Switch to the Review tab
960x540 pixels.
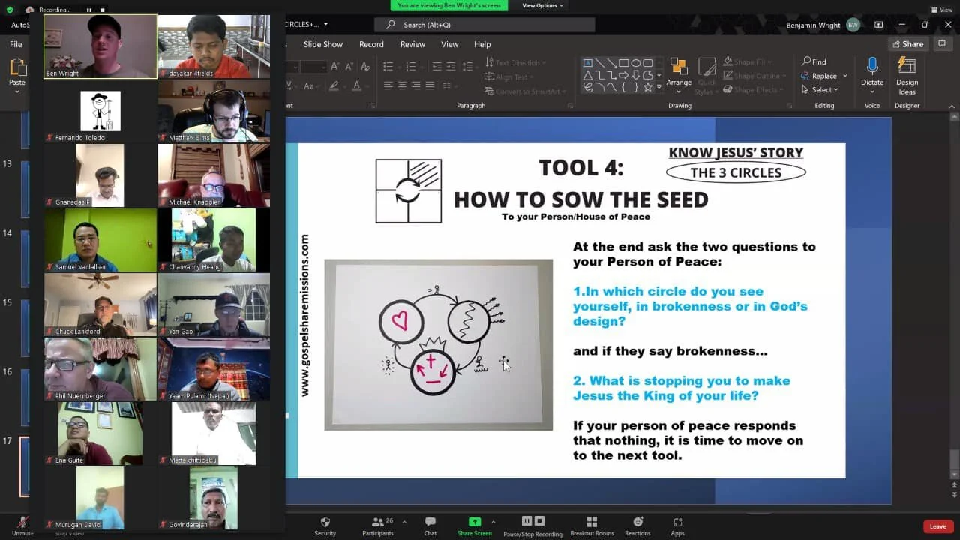click(412, 44)
